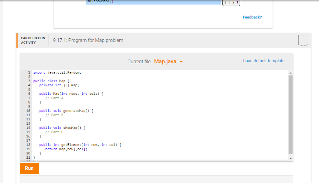Select the 9.17.1 Program for Map problem heading
Viewport: 319px width, 183px height.
(88, 40)
